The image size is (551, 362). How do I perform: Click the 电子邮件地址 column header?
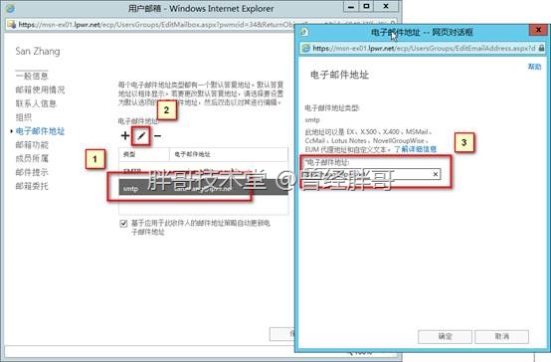click(x=229, y=154)
